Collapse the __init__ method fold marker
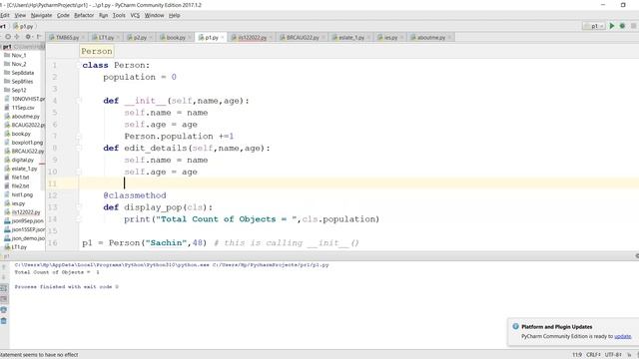639x359 pixels. coord(79,101)
